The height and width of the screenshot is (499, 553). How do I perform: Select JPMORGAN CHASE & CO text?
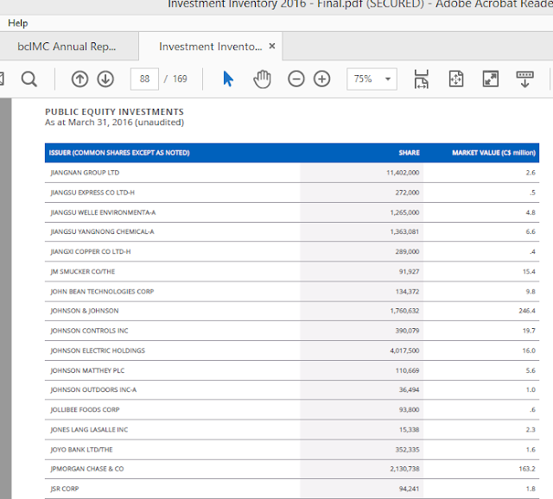[x=87, y=469]
